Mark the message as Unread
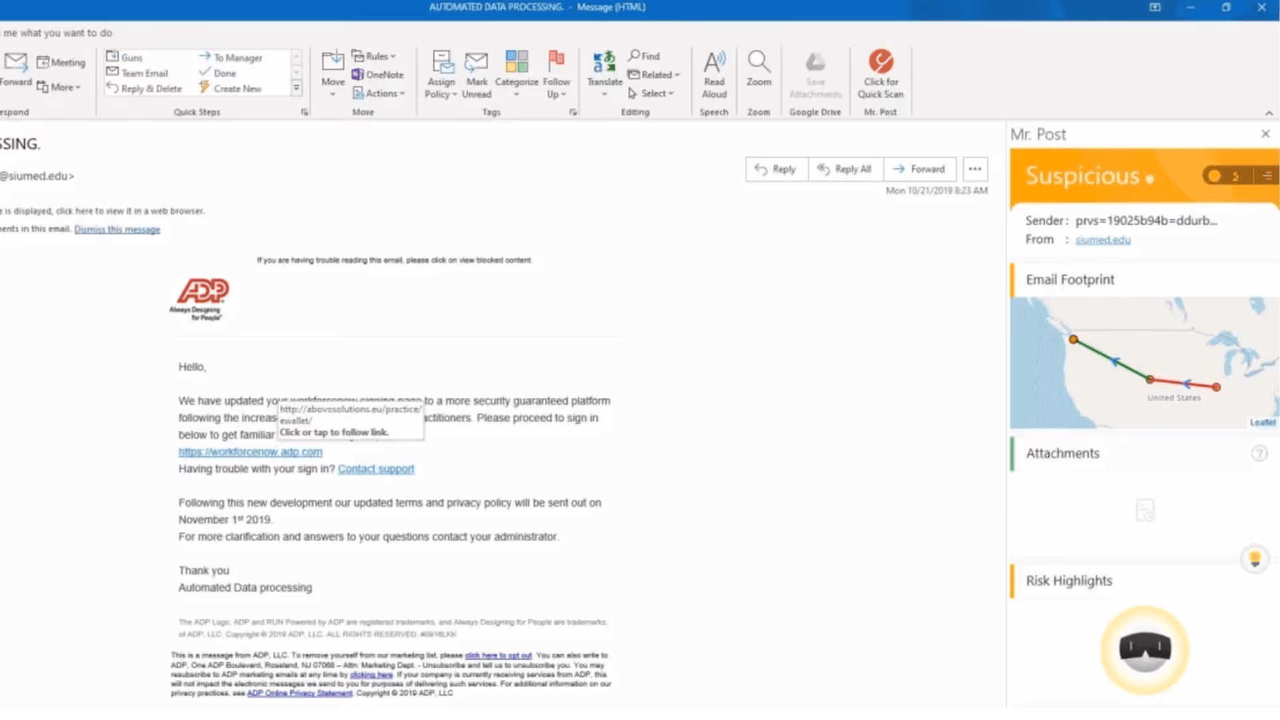 tap(477, 74)
